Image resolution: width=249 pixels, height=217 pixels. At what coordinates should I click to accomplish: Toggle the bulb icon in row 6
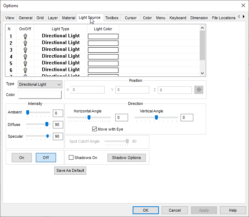[x=25, y=70]
